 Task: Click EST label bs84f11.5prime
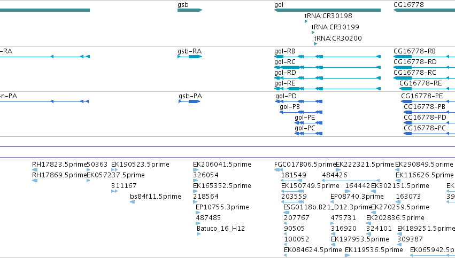click(156, 197)
